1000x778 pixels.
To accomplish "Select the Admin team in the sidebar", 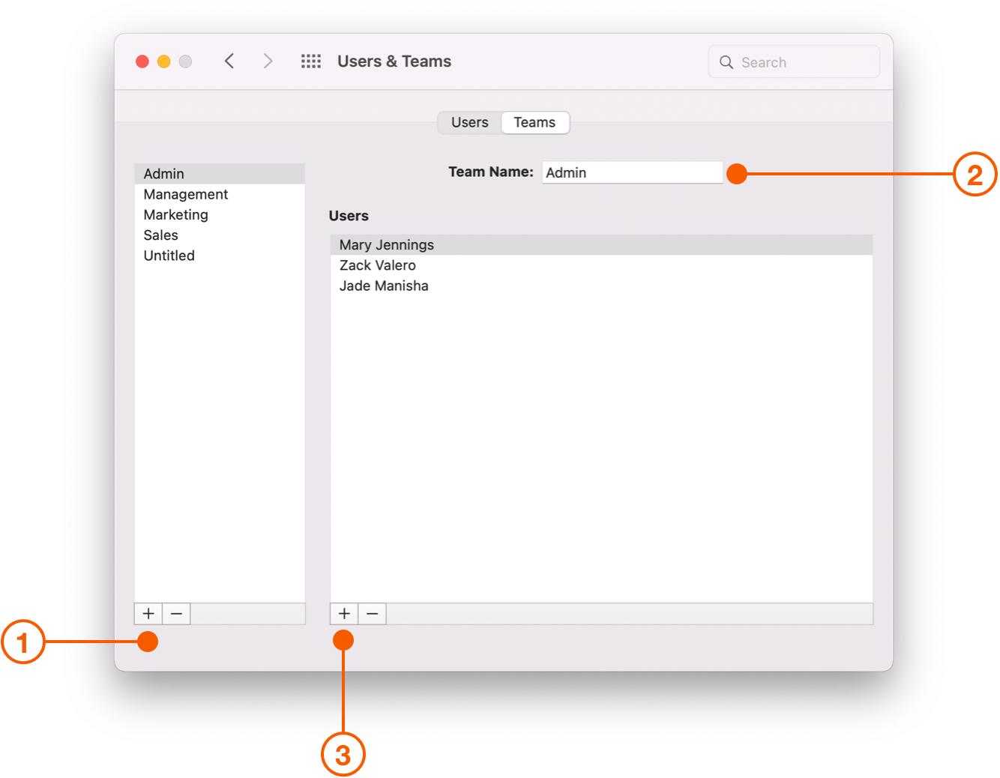I will 163,173.
